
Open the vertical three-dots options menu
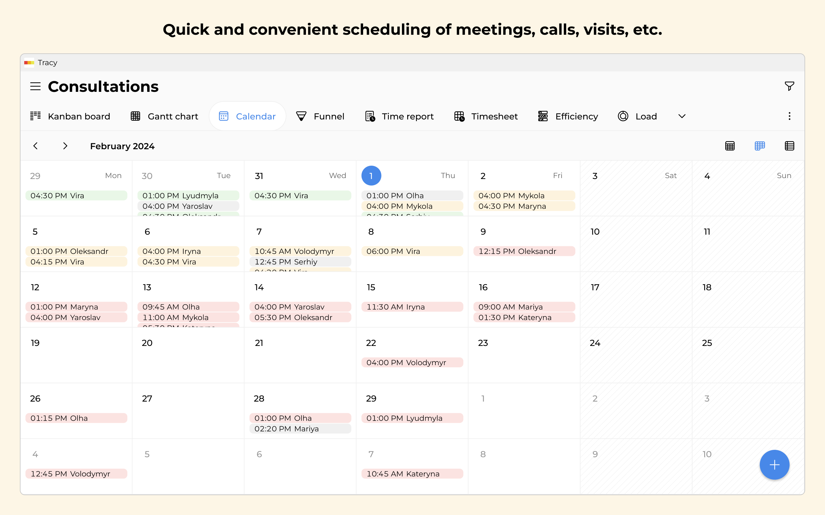click(x=789, y=116)
